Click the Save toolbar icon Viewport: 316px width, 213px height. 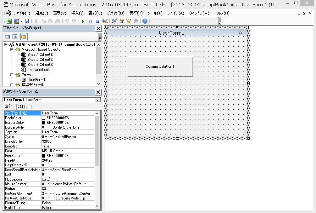(x=27, y=21)
